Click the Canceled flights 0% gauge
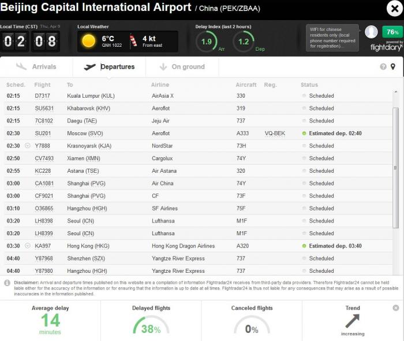The height and width of the screenshot is (341, 404). click(252, 325)
